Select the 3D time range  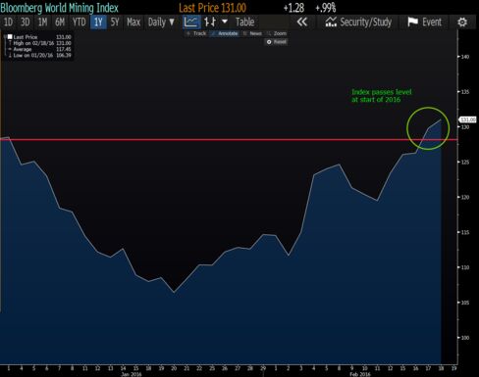click(26, 23)
